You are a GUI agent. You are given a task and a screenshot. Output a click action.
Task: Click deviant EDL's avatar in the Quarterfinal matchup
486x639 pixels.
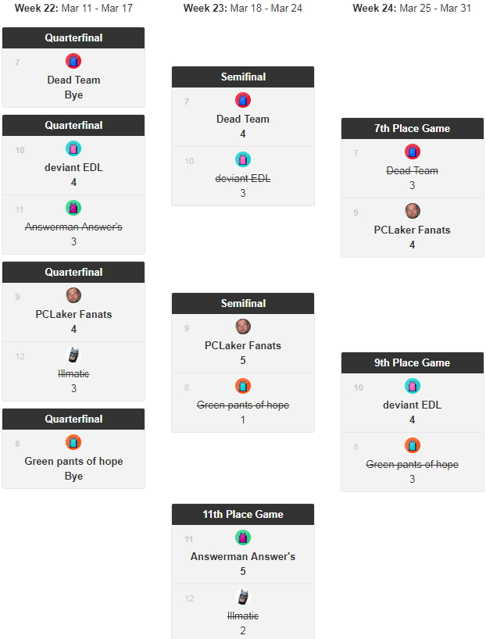[x=73, y=148]
